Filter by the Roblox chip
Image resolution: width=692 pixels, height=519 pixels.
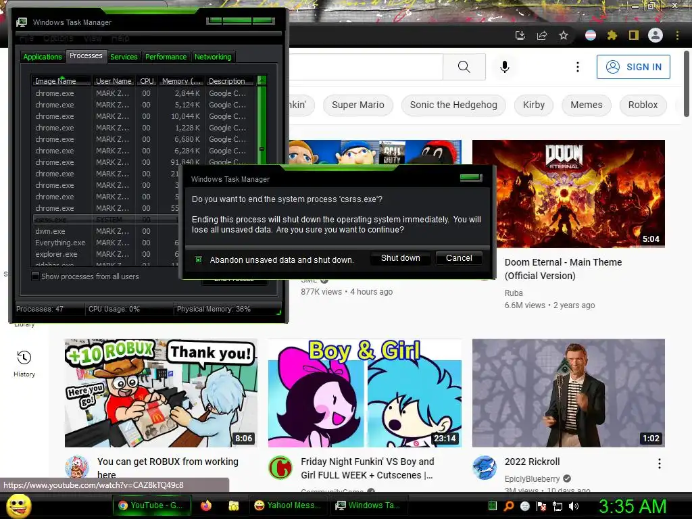tap(643, 105)
